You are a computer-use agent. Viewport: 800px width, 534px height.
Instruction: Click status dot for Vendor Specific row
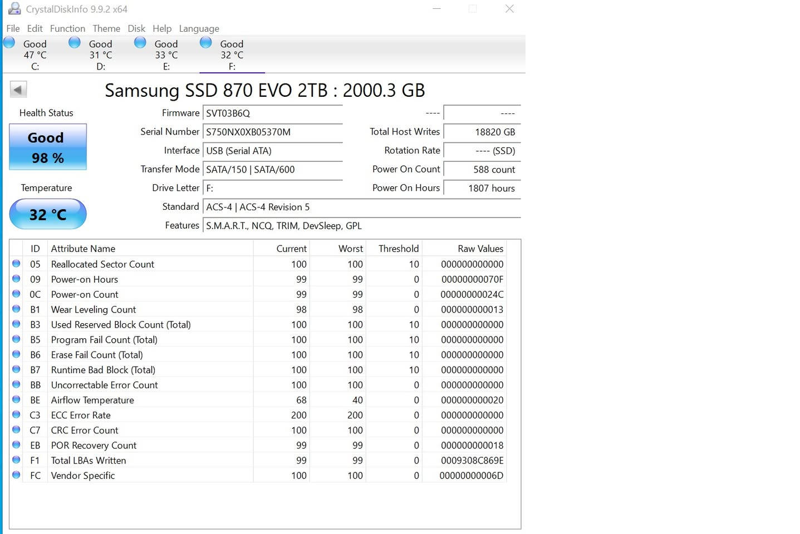(16, 475)
